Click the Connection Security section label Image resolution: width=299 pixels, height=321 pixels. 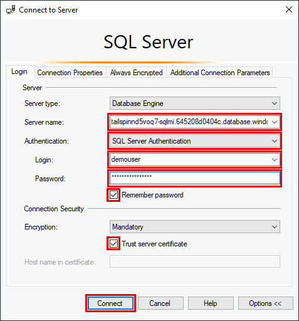pos(54,209)
